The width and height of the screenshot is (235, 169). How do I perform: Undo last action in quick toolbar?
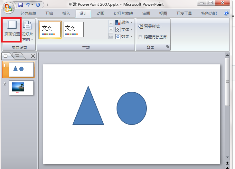[x=27, y=5]
